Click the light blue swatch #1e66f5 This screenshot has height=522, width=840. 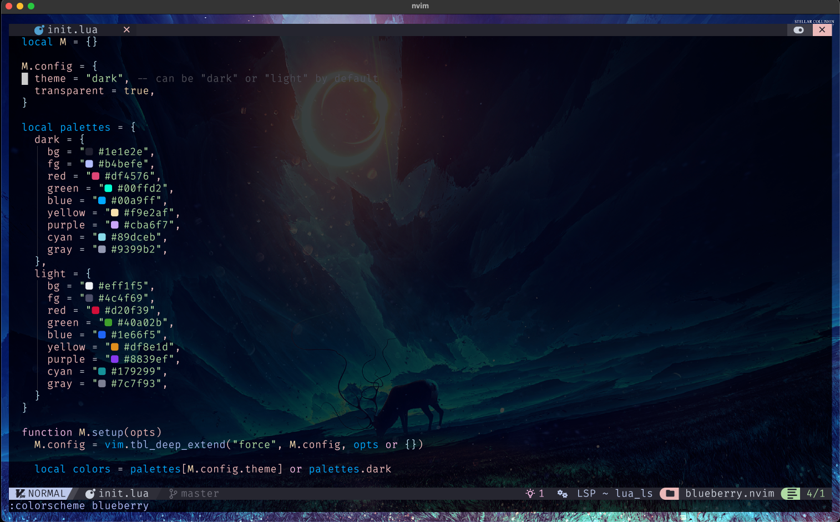(x=102, y=335)
